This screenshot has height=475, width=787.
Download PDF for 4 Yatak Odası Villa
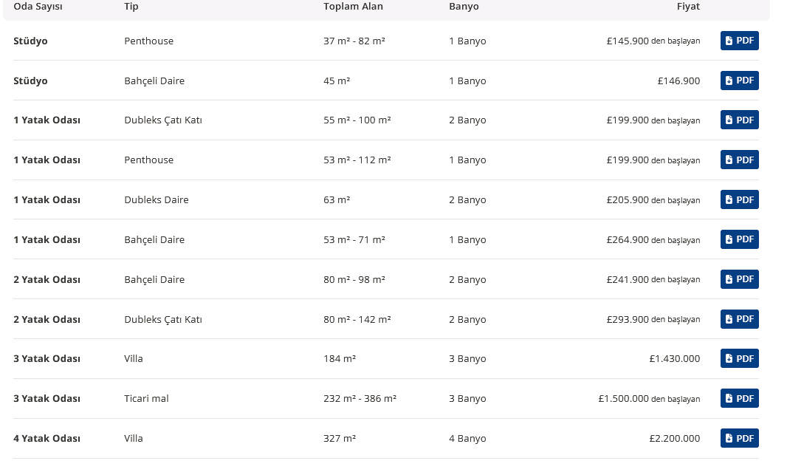[739, 438]
